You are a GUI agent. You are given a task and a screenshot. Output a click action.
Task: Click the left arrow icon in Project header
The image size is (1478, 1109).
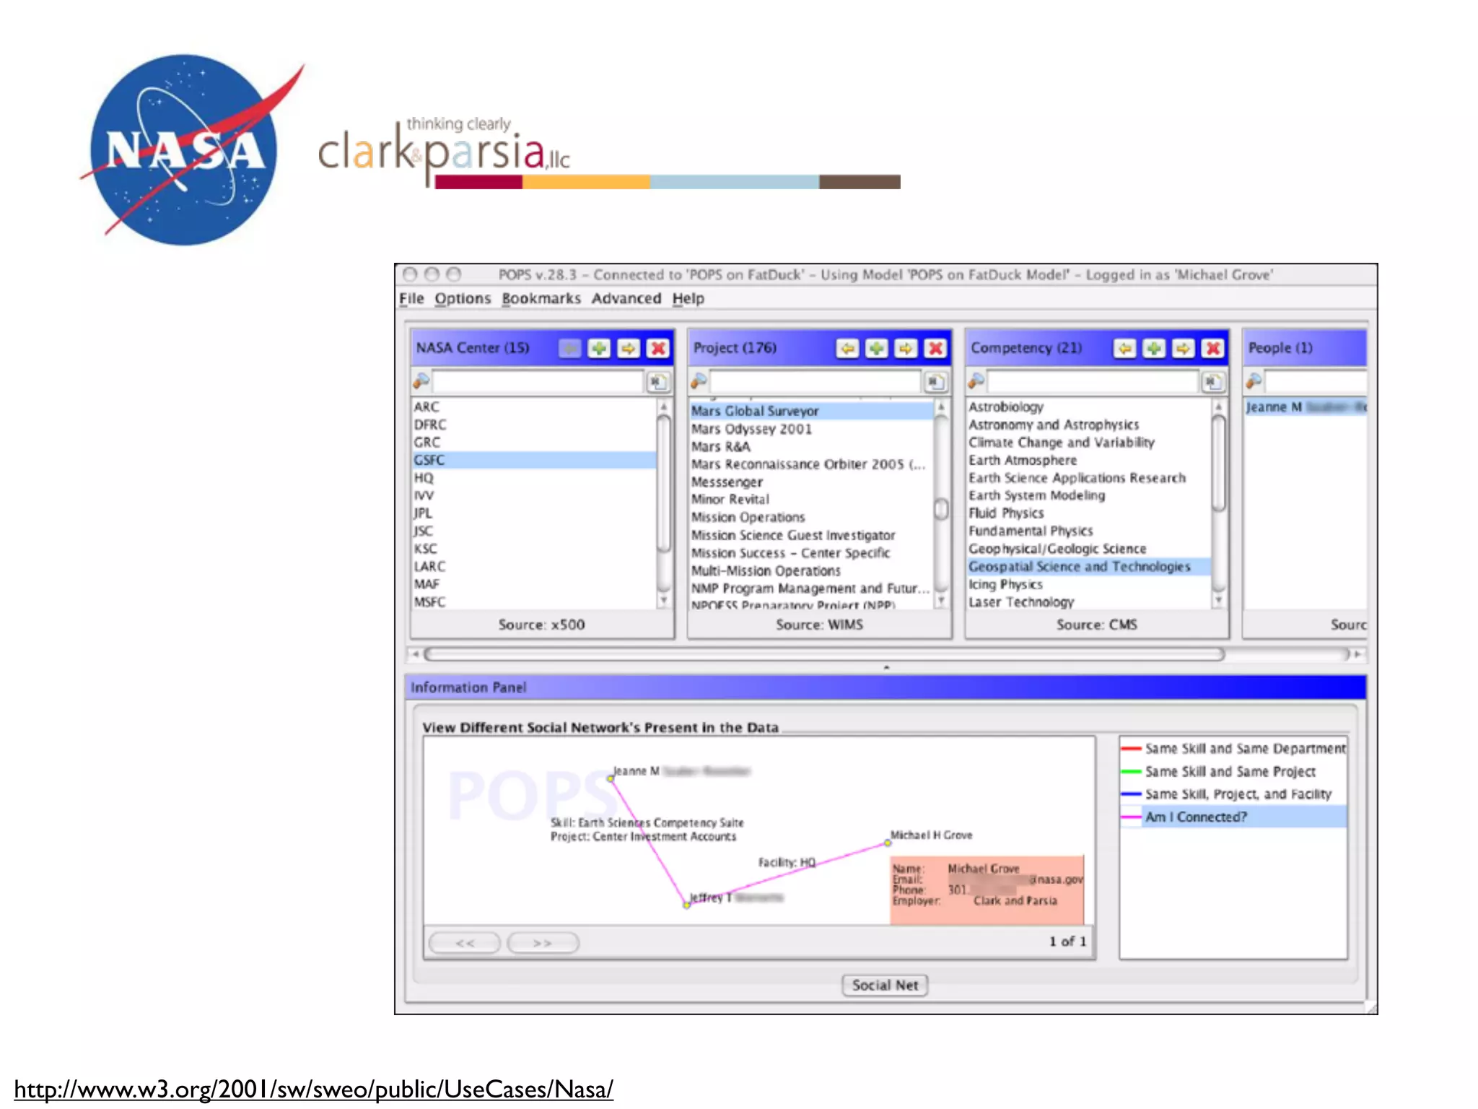click(x=847, y=349)
